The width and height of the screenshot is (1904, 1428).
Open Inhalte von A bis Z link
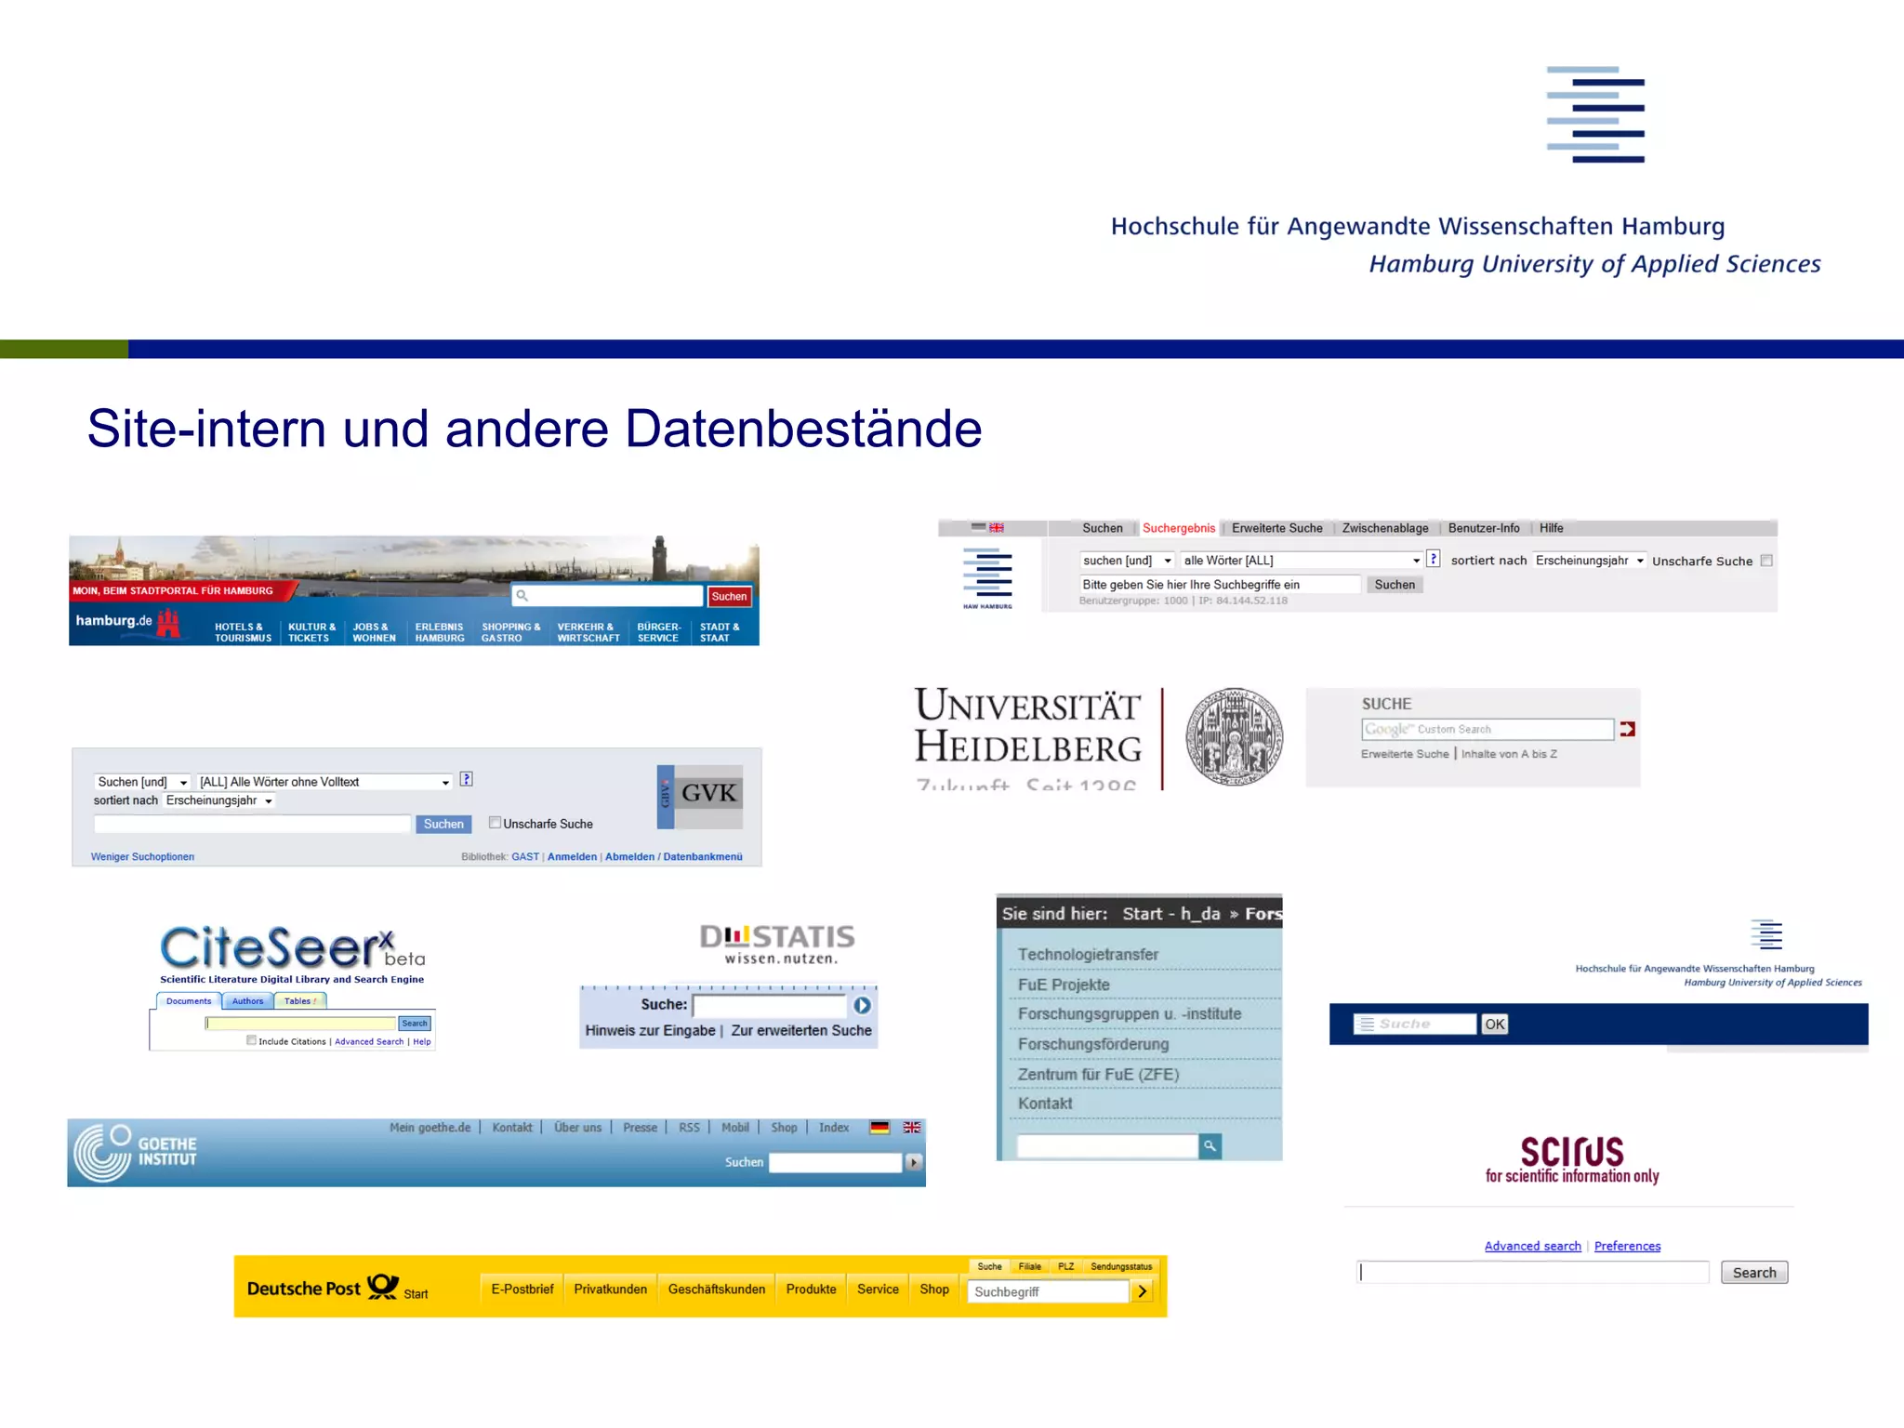(1509, 754)
